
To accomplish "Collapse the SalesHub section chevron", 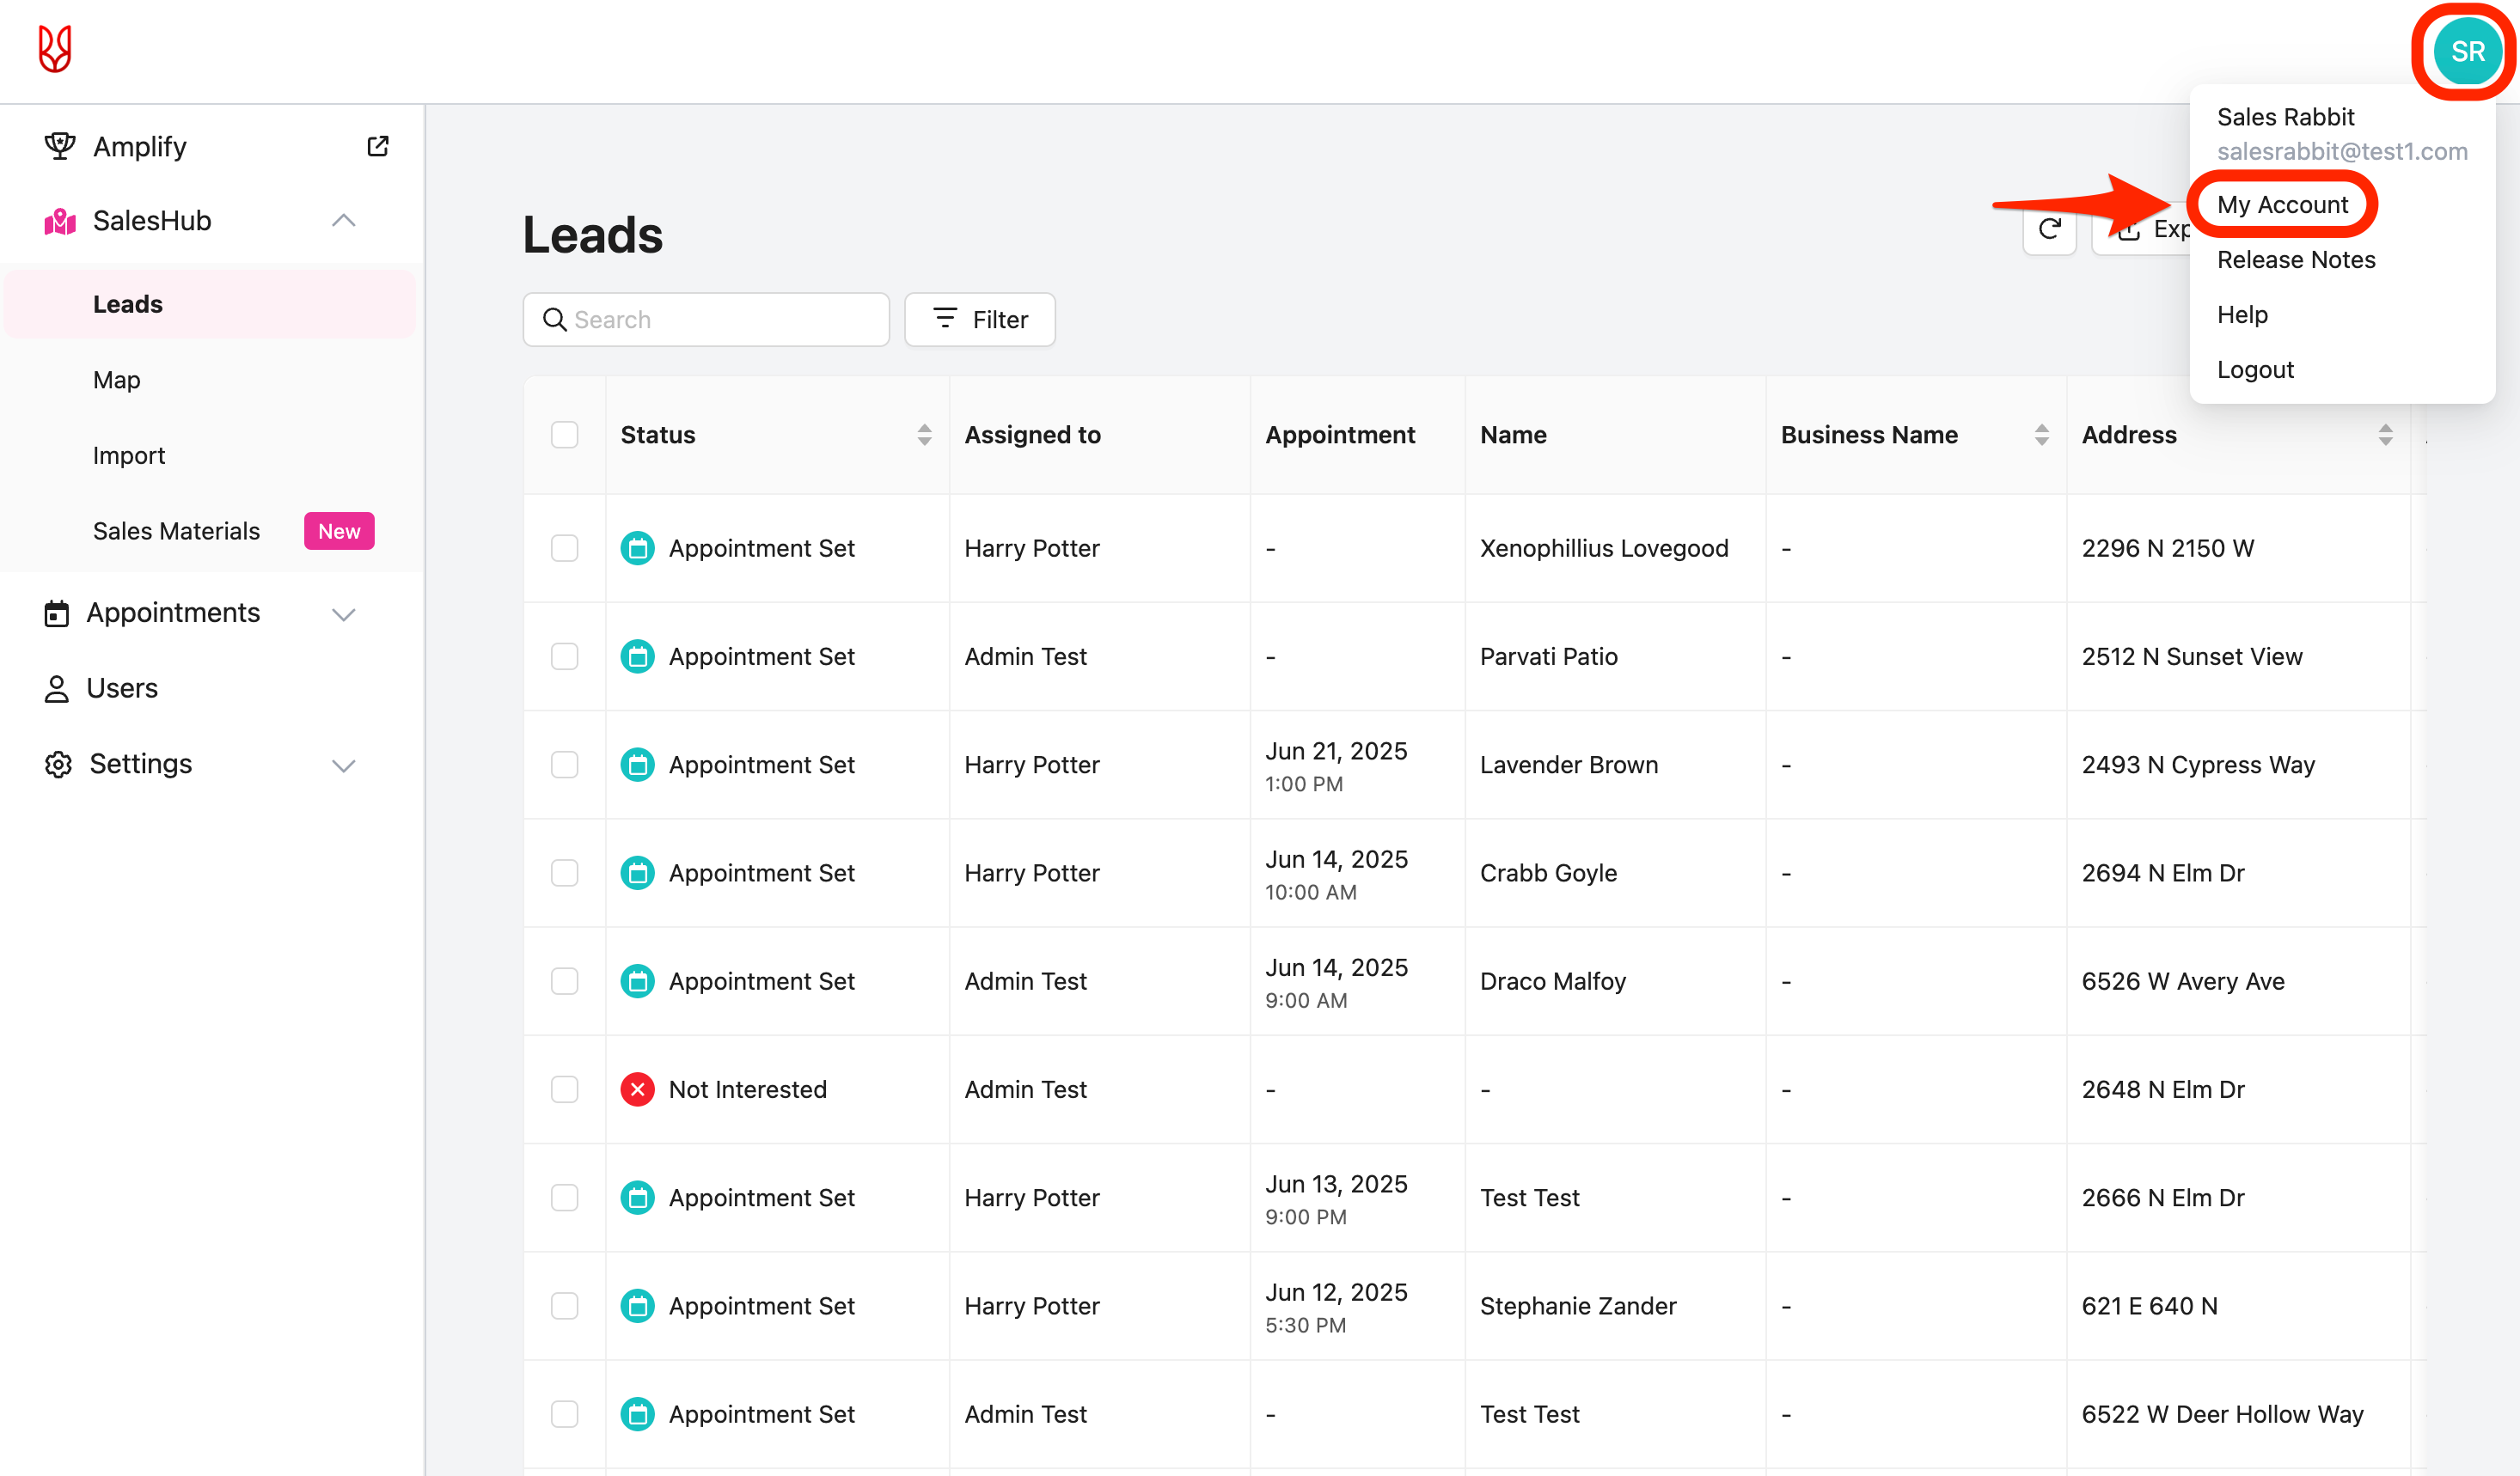I will [343, 221].
